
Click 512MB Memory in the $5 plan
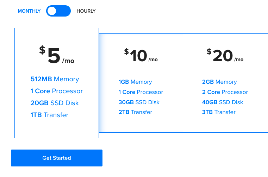point(55,79)
